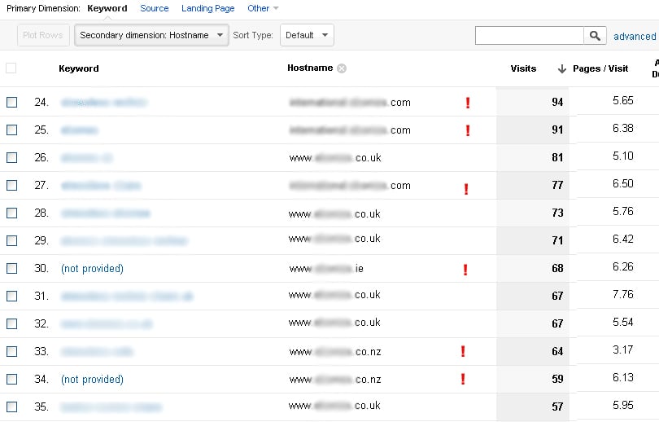Click visits value 68
659x422 pixels.
click(x=557, y=268)
